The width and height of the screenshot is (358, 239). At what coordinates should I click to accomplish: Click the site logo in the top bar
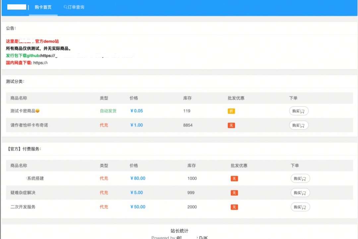pos(16,7)
